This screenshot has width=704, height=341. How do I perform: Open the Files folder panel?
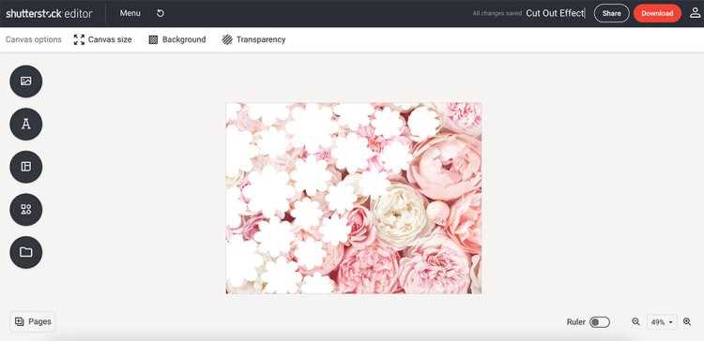pos(26,252)
